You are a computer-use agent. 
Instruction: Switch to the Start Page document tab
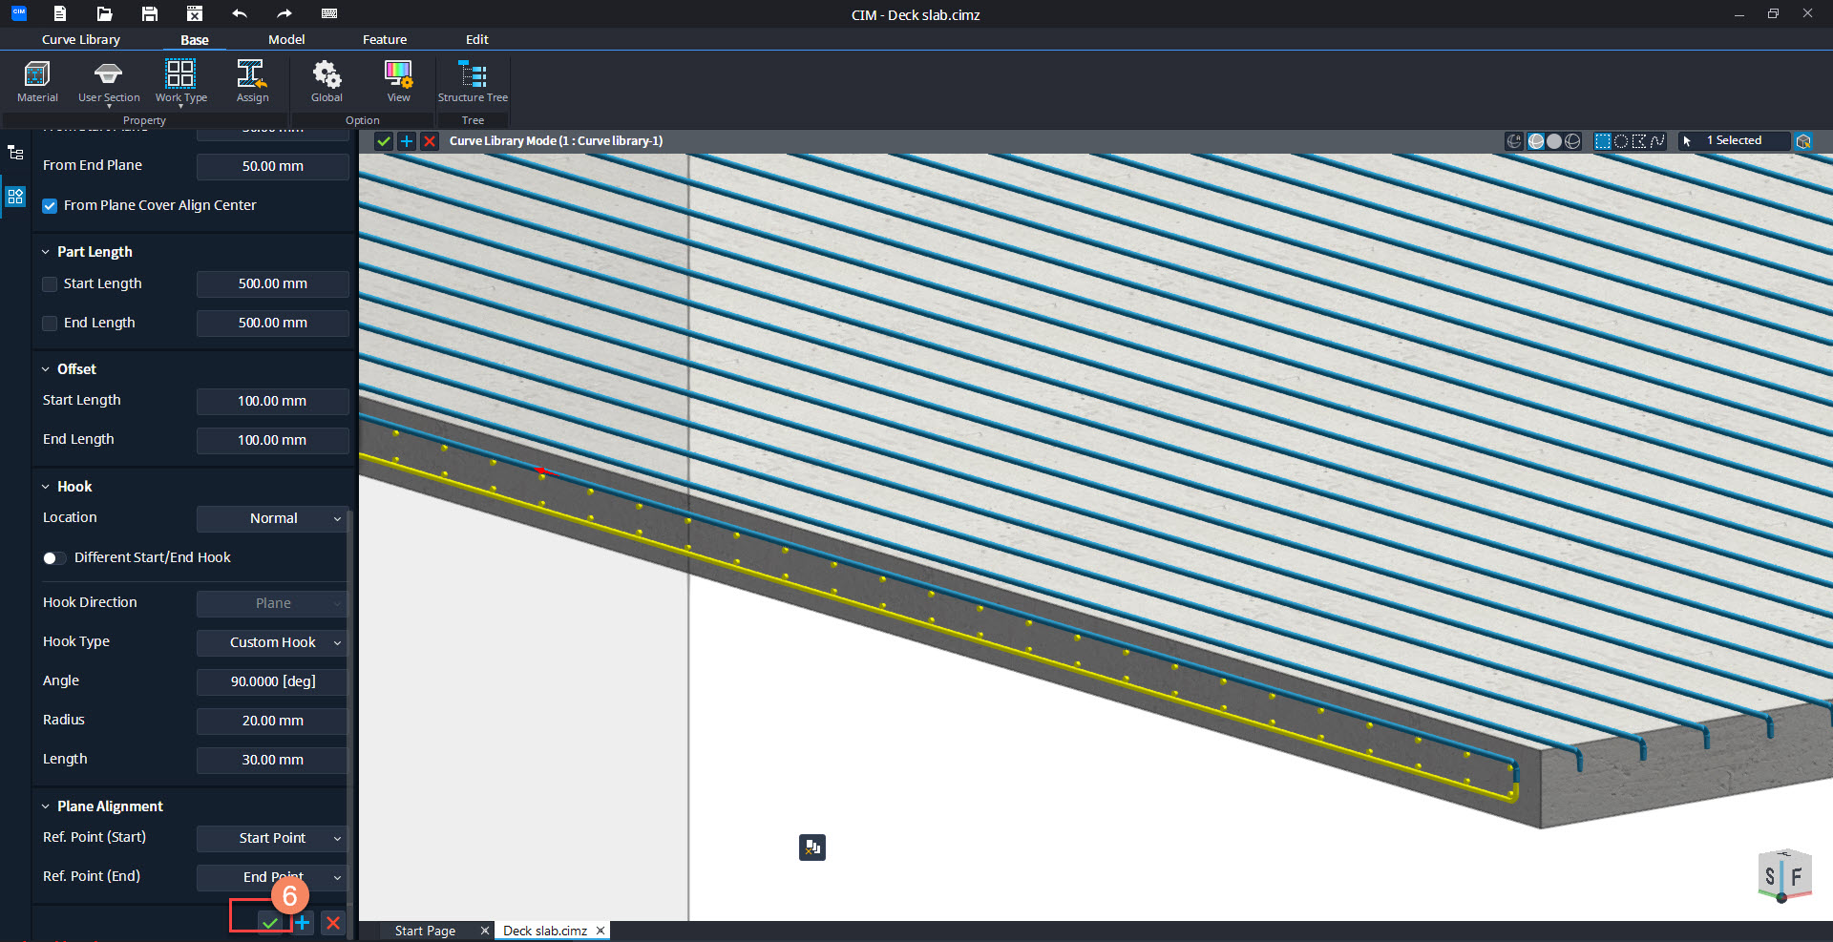coord(425,931)
